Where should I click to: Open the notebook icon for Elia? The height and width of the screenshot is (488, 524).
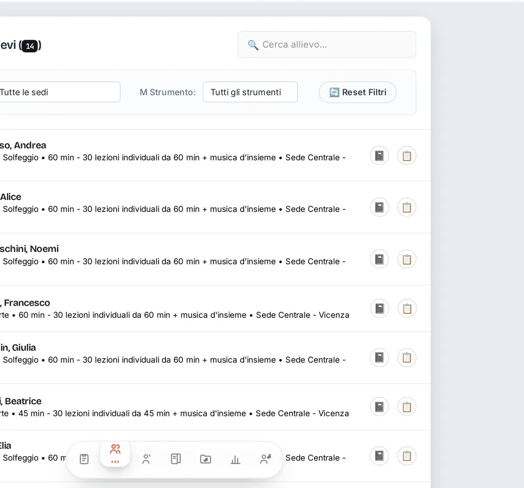379,456
